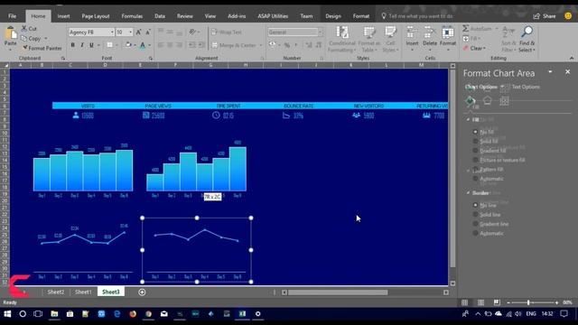The image size is (578, 325).
Task: Select Automatic fill radio button
Action: (x=475, y=179)
